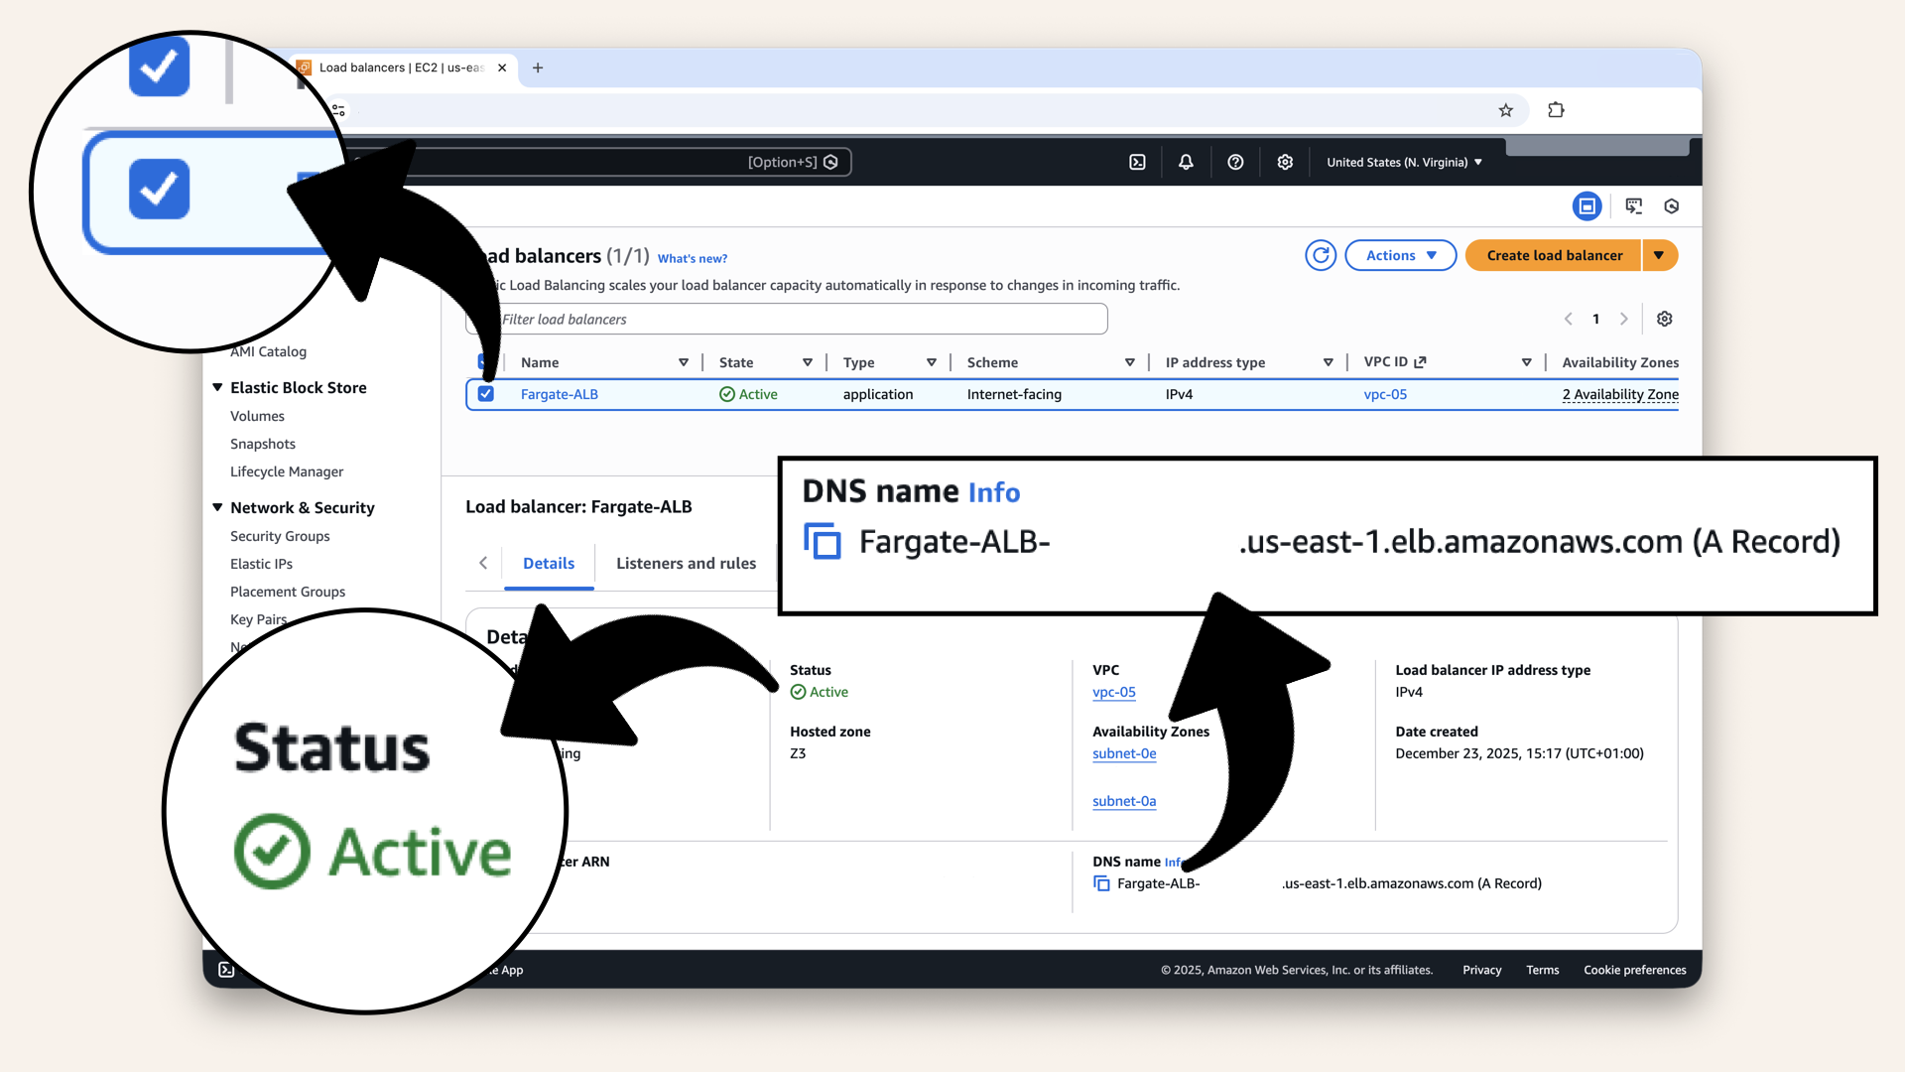Open browser extensions puzzle icon
The width and height of the screenshot is (1905, 1072).
tap(1556, 110)
